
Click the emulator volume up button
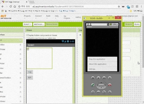click(104, 78)
